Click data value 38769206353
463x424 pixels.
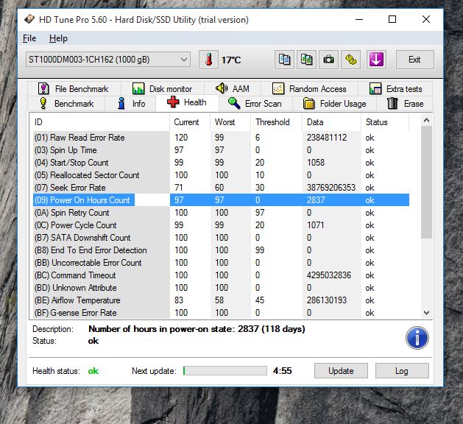pyautogui.click(x=331, y=188)
